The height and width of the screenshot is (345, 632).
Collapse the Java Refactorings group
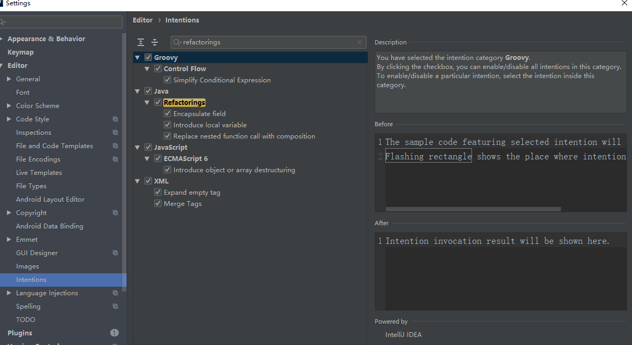pos(147,103)
